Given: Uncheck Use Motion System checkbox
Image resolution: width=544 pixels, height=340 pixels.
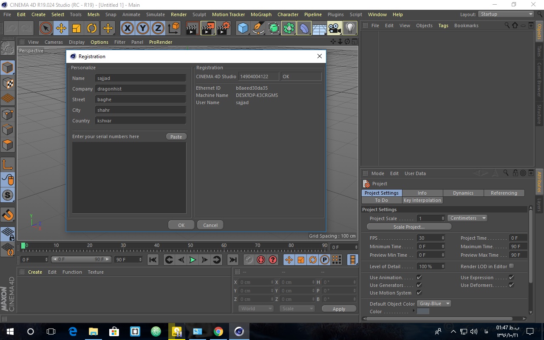Looking at the screenshot, I should (419, 293).
